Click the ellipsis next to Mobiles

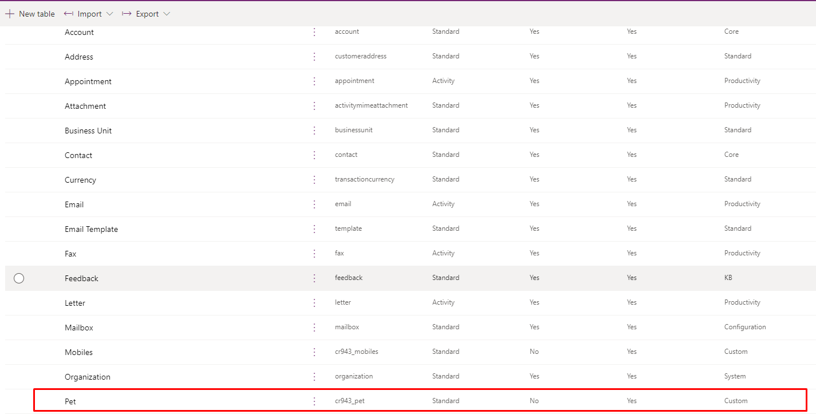(314, 352)
